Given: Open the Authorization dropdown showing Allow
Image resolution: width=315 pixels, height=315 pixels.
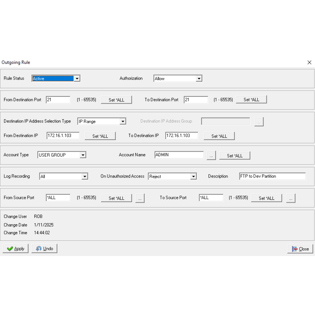Looking at the screenshot, I should point(199,78).
